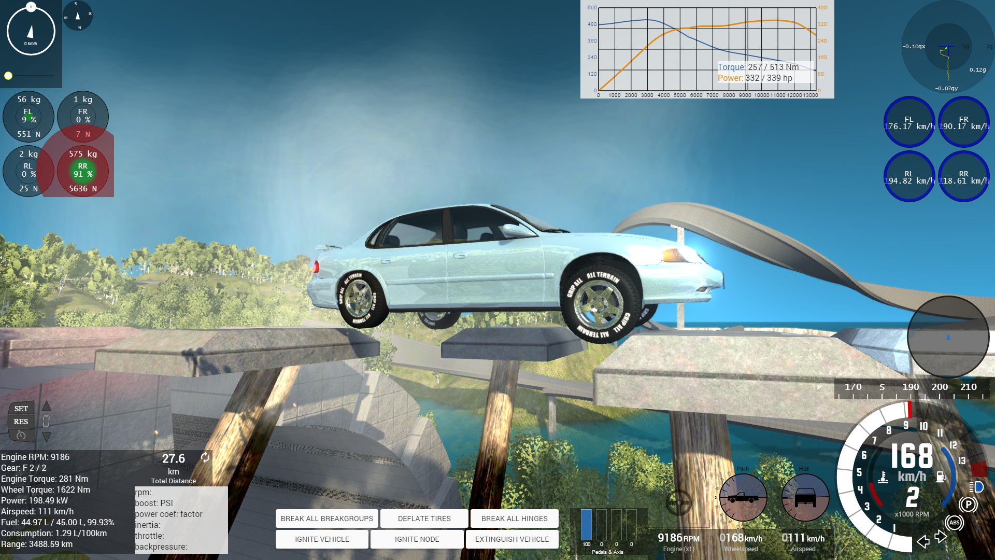Click the left turn signal arrow
Screen dimensions: 995x560
coord(923,542)
